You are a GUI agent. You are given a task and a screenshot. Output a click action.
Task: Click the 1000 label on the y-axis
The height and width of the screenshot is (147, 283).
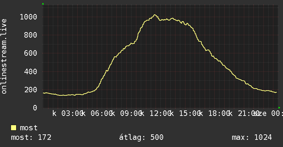(x=29, y=17)
